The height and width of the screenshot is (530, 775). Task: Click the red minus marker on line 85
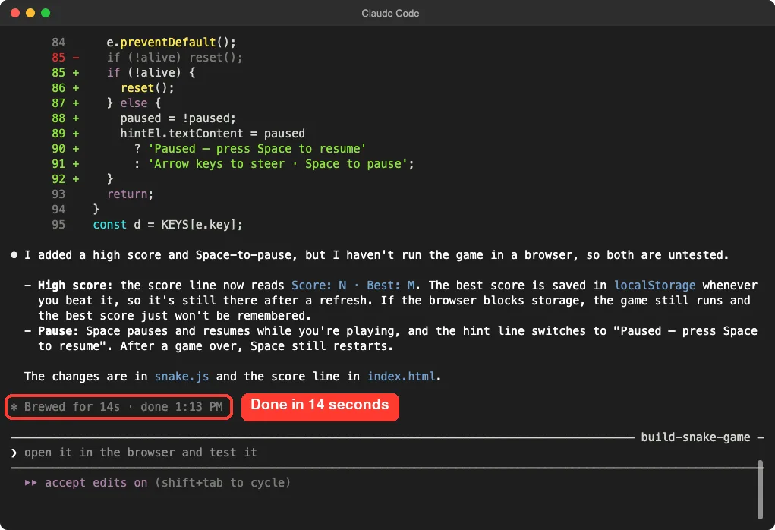click(76, 58)
